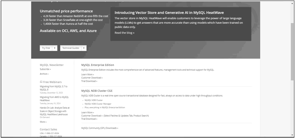Click the Vector Store and Generative AI headline

169,13
